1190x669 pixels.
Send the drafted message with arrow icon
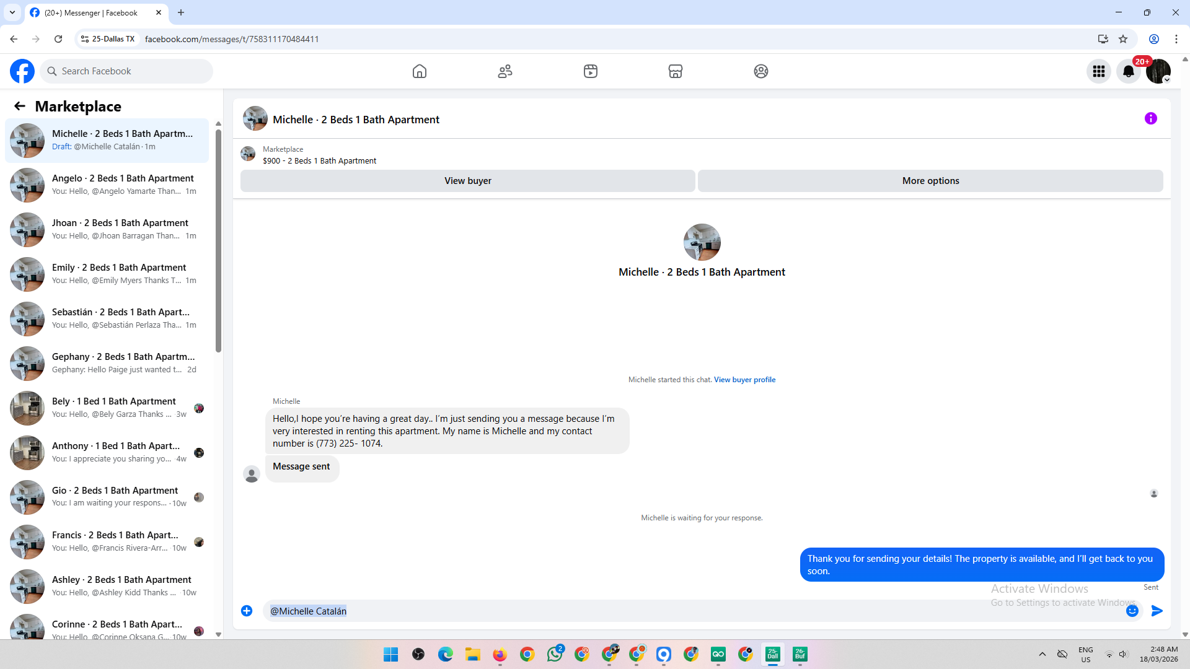click(x=1157, y=611)
